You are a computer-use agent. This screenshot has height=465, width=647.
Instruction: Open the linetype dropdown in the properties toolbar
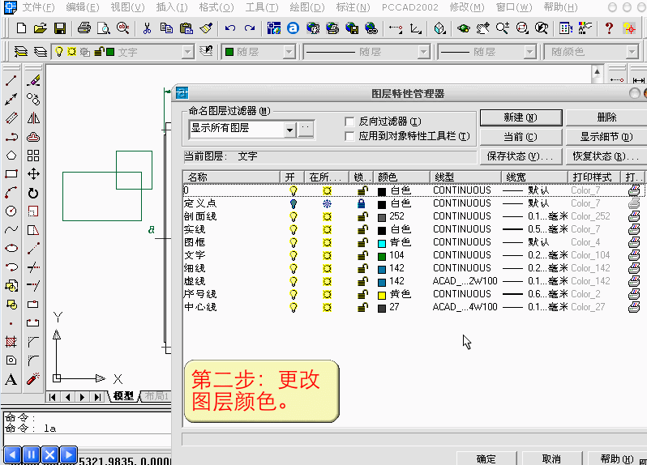[423, 52]
